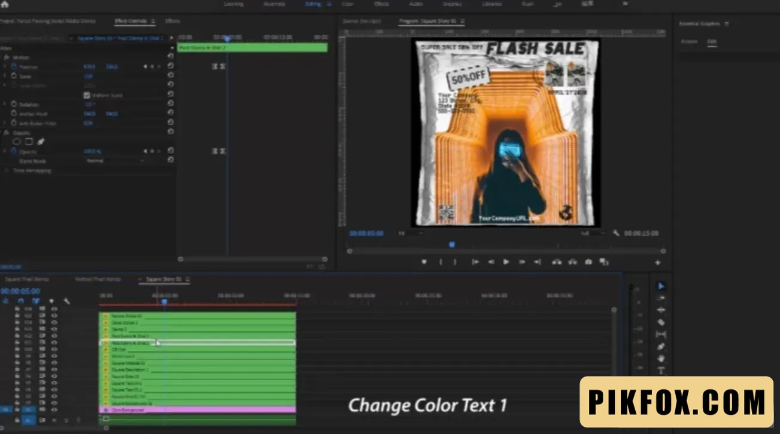The height and width of the screenshot is (434, 780).
Task: Open the Essential Graphics panel menu
Action: 727,24
